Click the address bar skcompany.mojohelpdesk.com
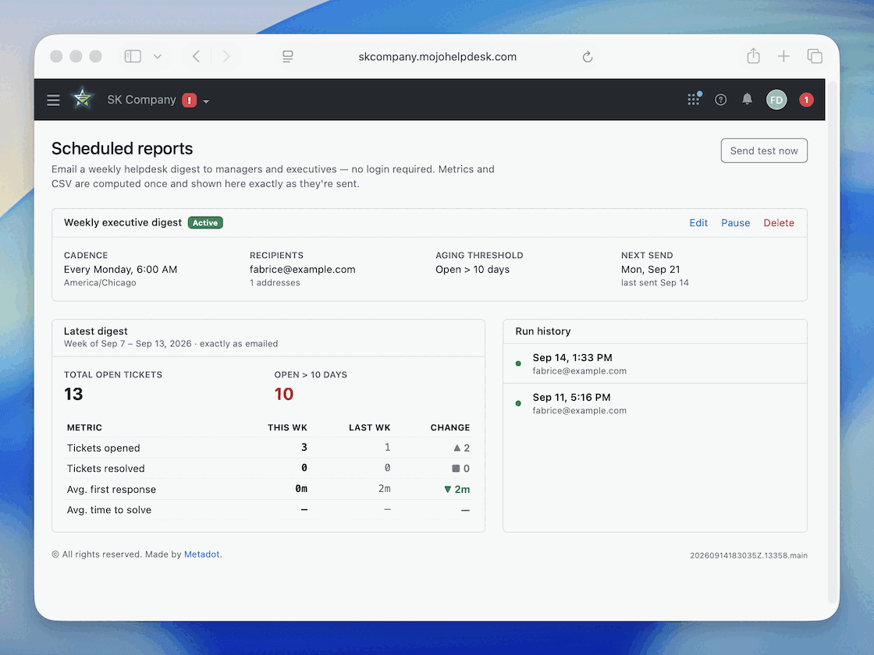Screen dimensions: 874x655 pyautogui.click(x=438, y=57)
